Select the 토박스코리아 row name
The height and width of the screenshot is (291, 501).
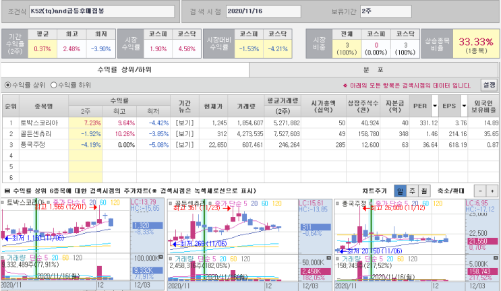39,123
